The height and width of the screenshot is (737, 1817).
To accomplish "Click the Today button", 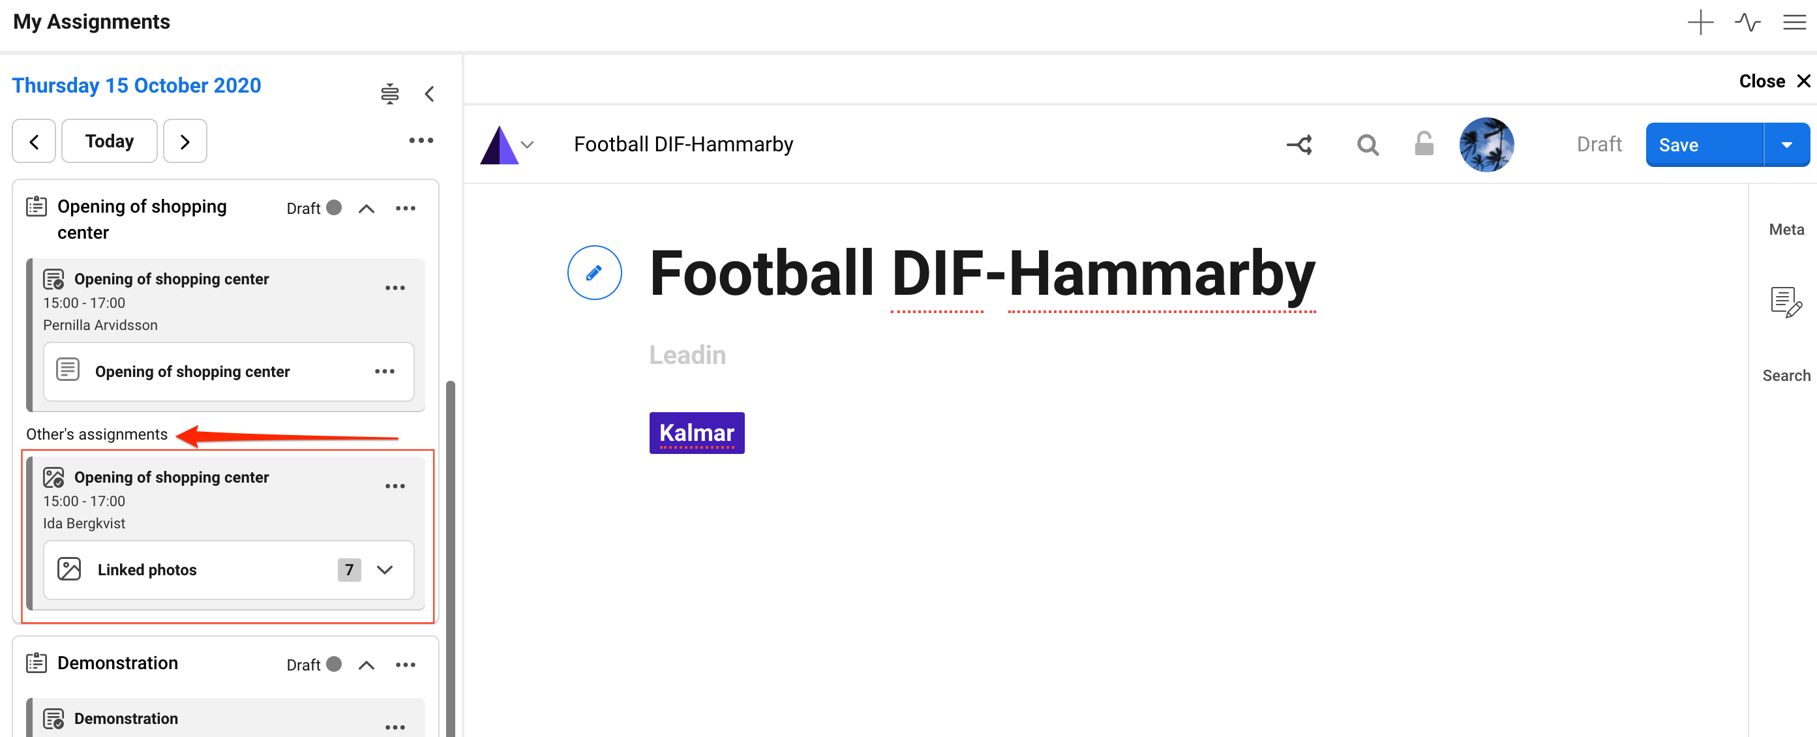I will coord(110,141).
